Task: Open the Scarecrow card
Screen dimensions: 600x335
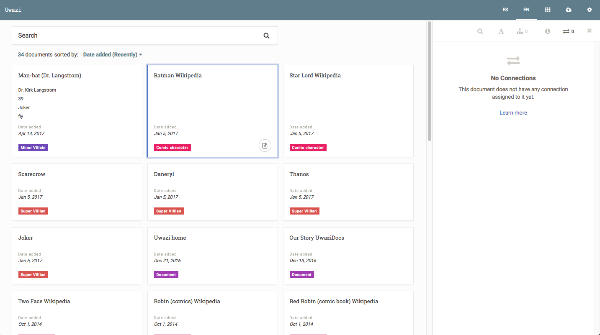Action: (77, 192)
